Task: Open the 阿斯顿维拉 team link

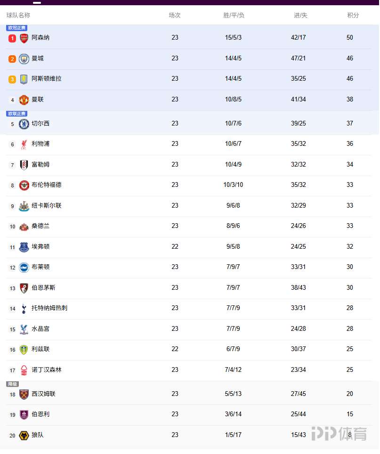Action: click(47, 79)
